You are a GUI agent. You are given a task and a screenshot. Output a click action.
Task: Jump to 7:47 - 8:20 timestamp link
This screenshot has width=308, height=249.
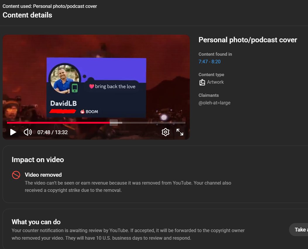[x=209, y=62]
